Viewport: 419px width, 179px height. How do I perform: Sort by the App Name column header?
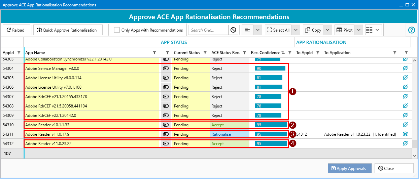tap(35, 53)
